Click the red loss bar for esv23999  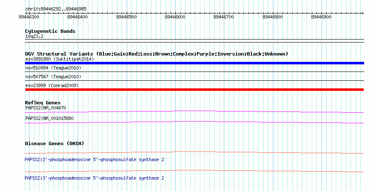click(194, 90)
